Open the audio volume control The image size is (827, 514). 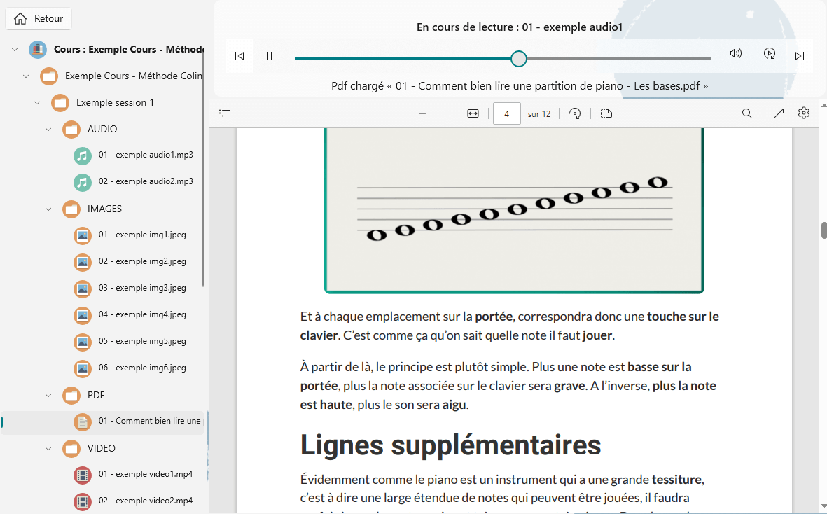(x=736, y=53)
